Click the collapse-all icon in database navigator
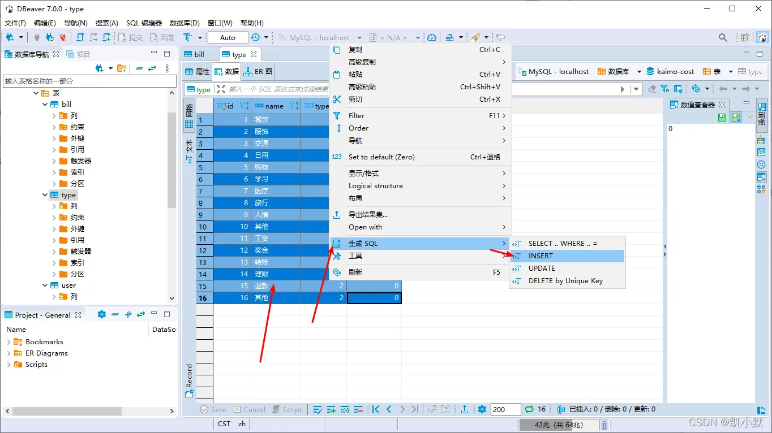Image resolution: width=772 pixels, height=433 pixels. coord(139,68)
